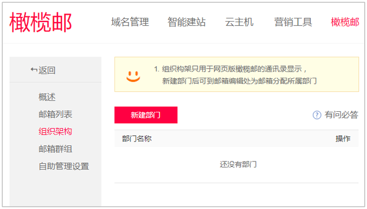367x209 pixels.
Task: Open the 自助管理设置 sidebar item
Action: [x=64, y=166]
